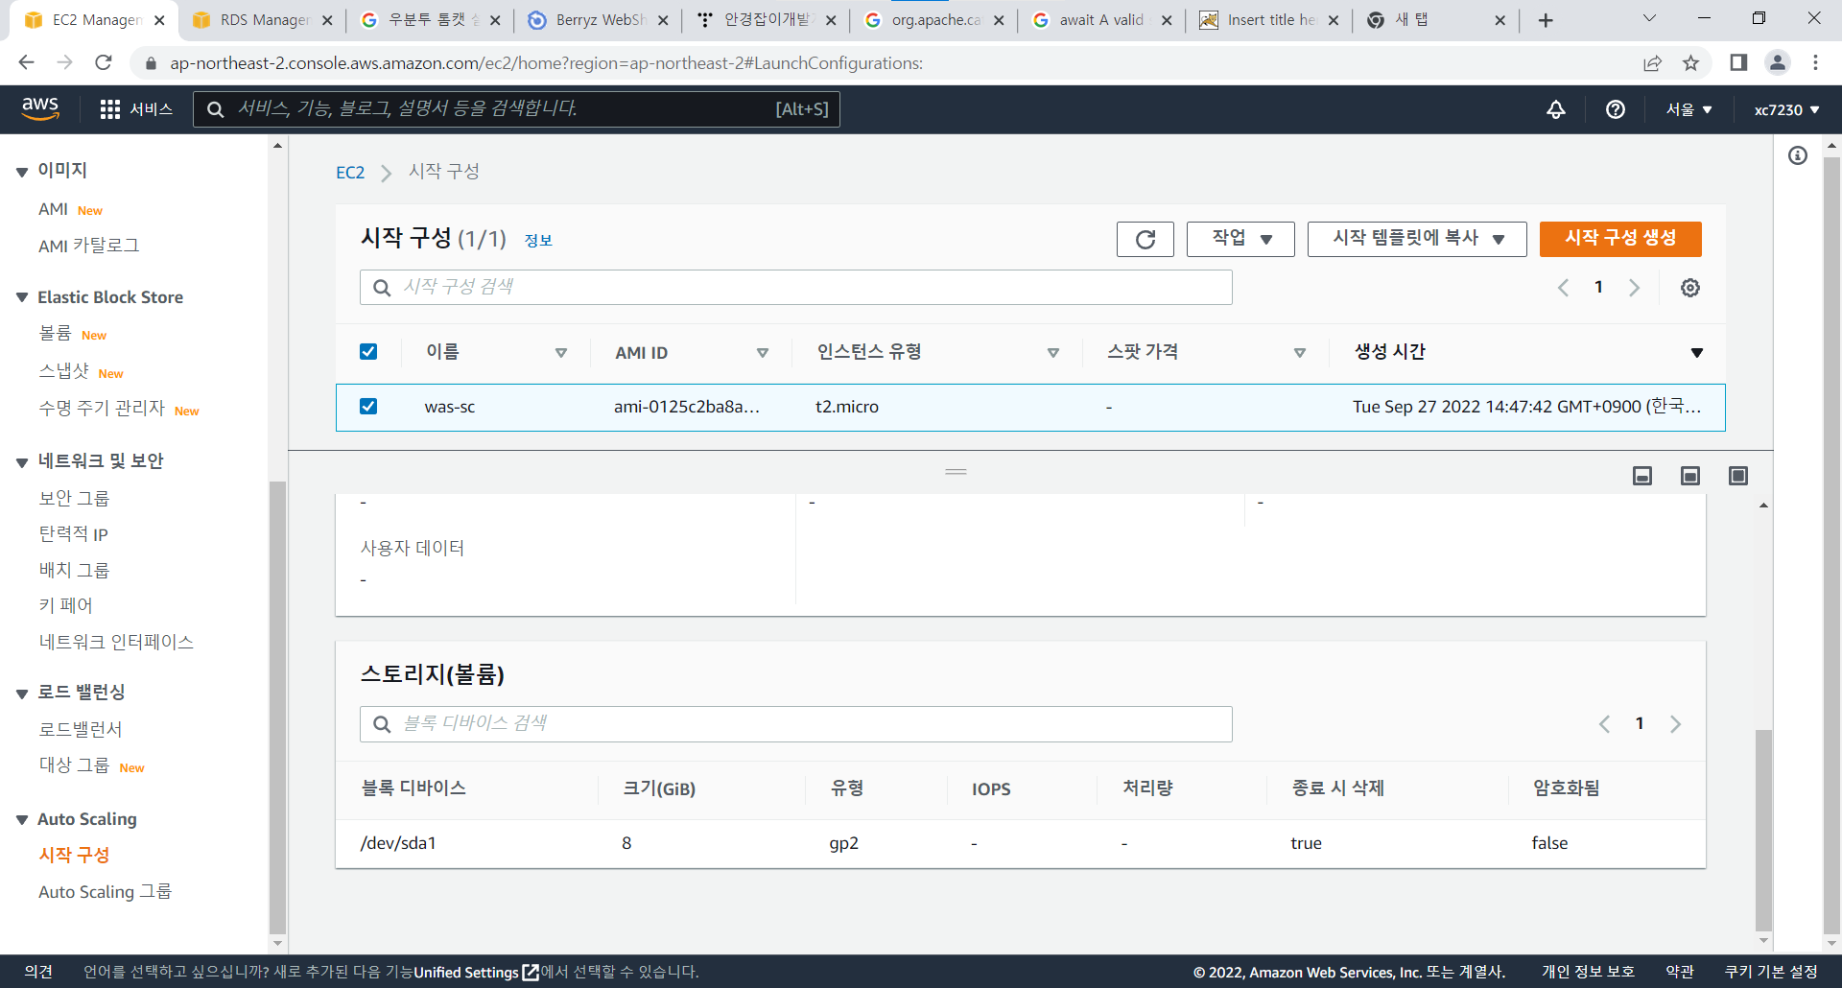
Task: Refresh the launch configurations list
Action: 1145,239
